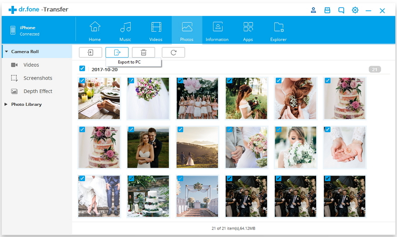
Task: Uncheck the 2017-10-20 date group checkbox
Action: click(x=82, y=69)
